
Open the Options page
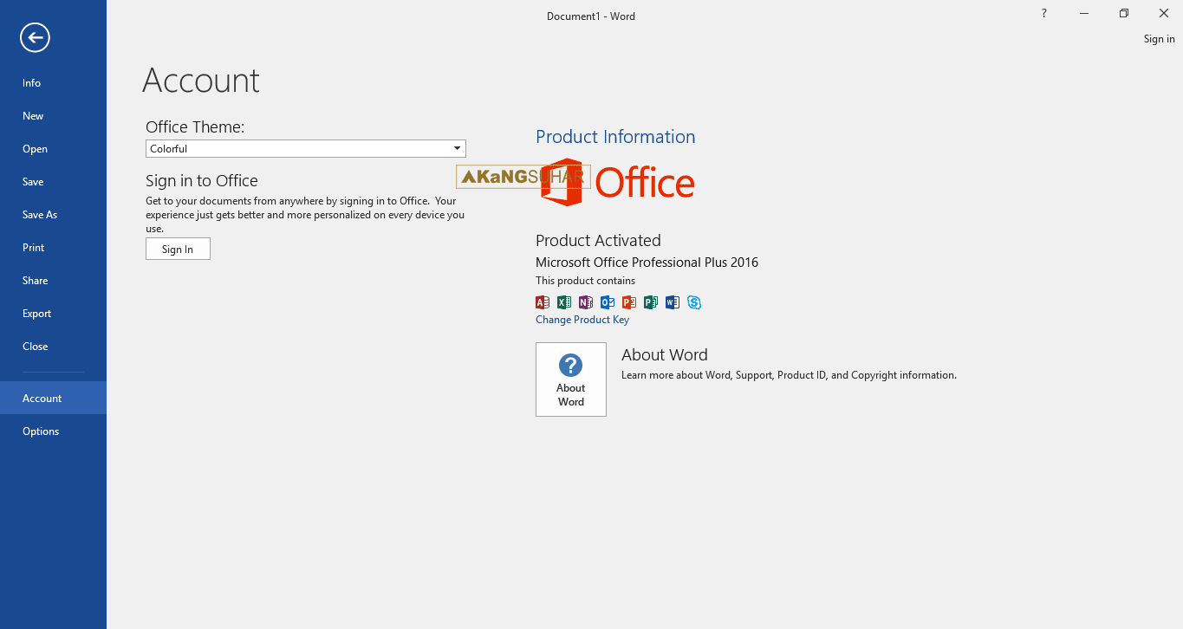tap(41, 431)
